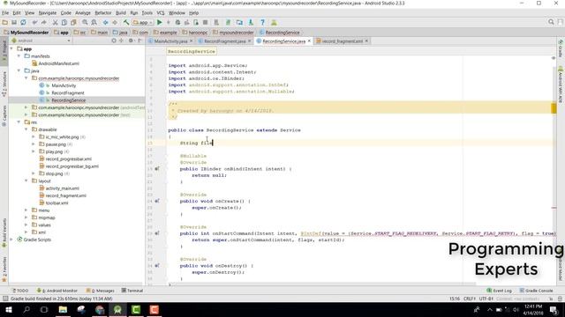Select activity_main.xml layout file

pos(63,188)
